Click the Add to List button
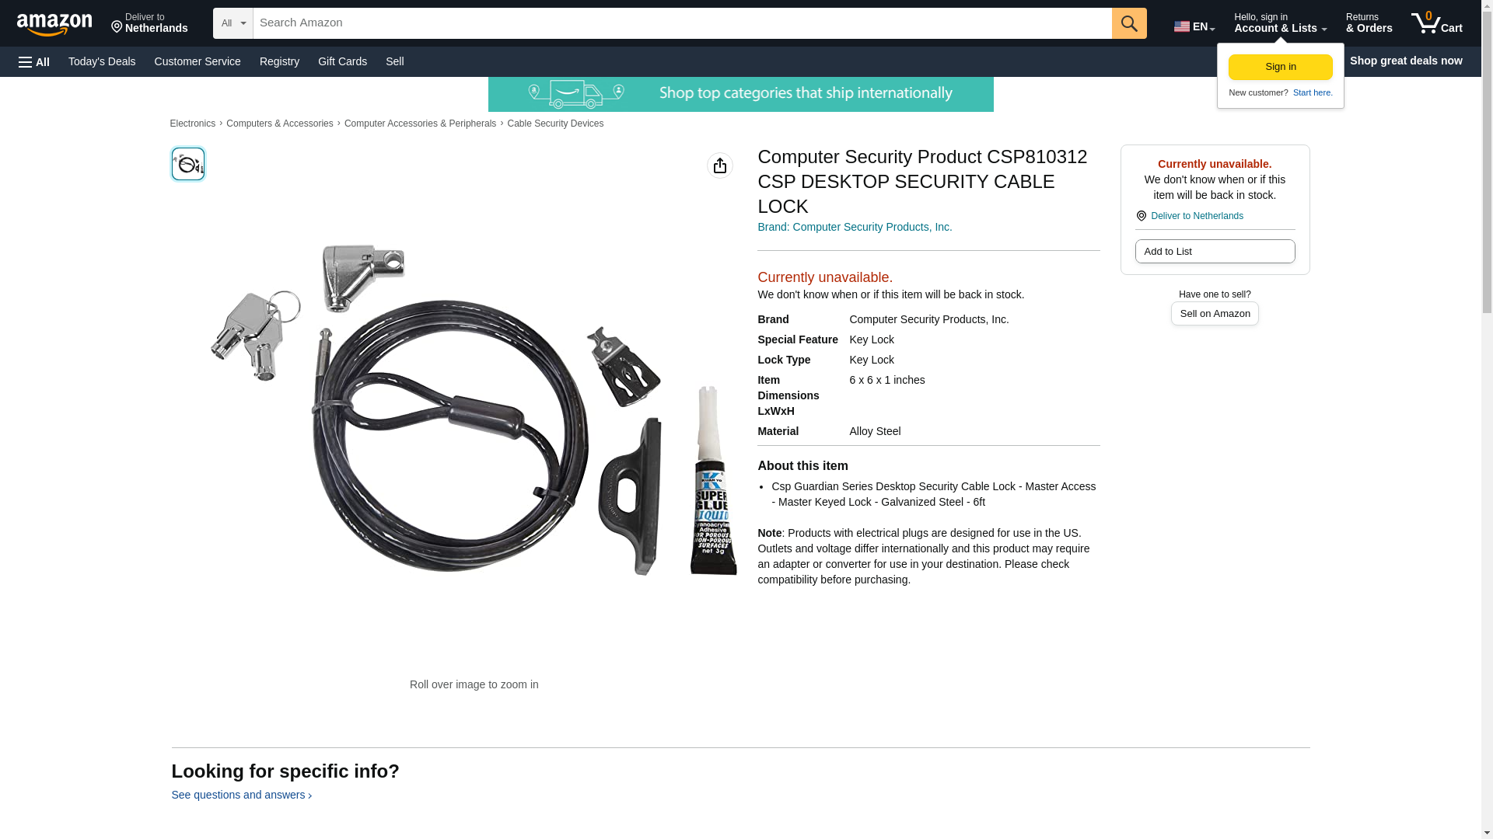 tap(1215, 251)
